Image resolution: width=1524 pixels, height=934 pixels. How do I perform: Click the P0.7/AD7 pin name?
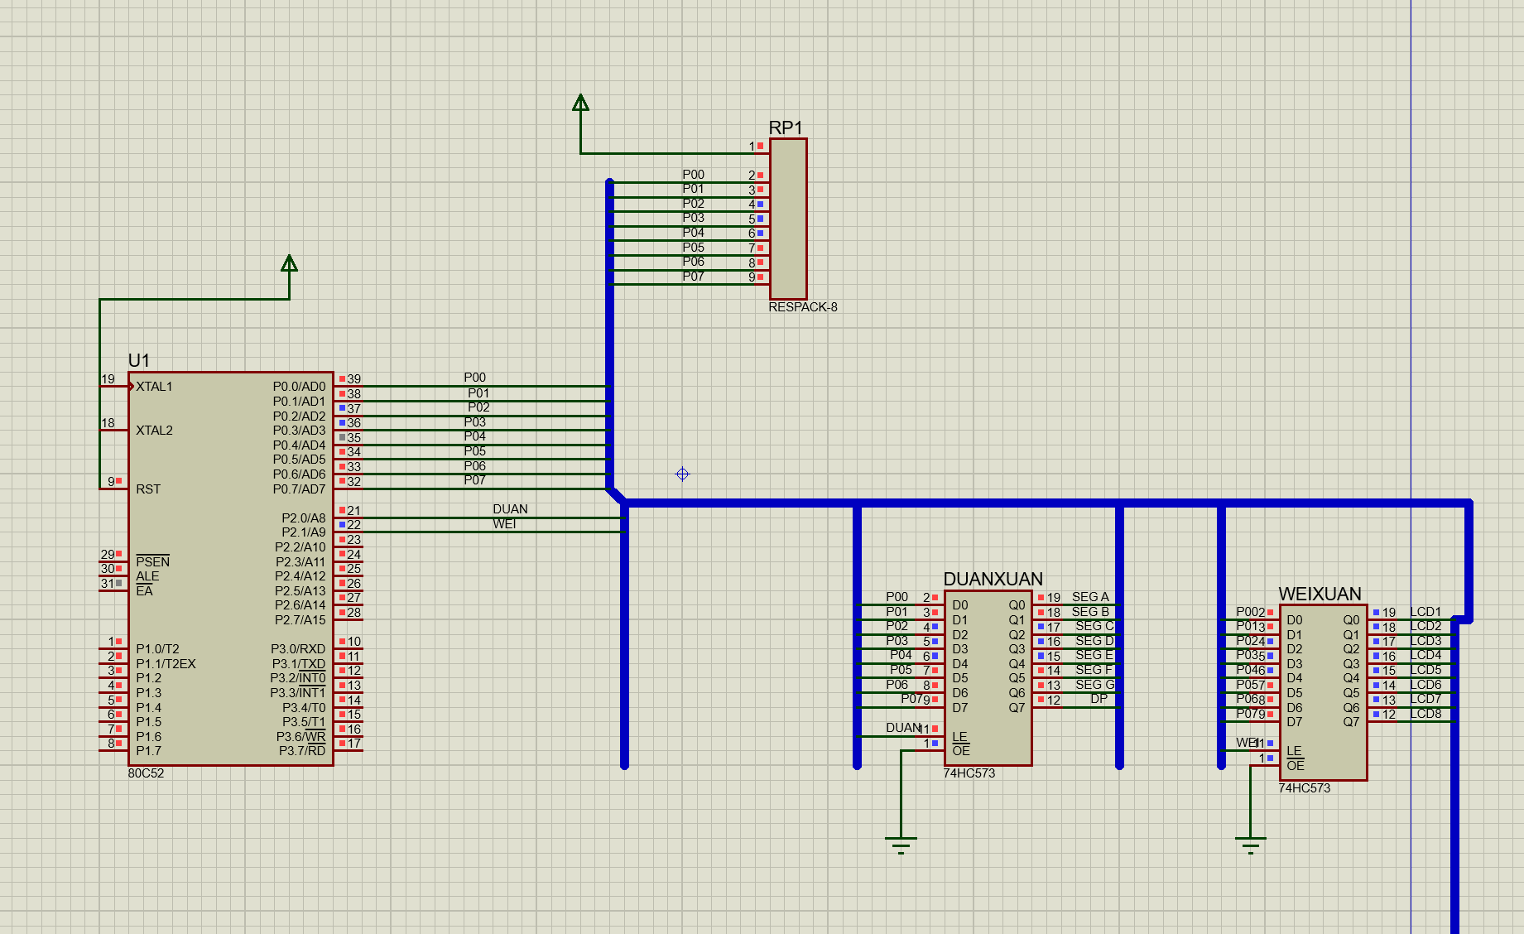(x=299, y=489)
